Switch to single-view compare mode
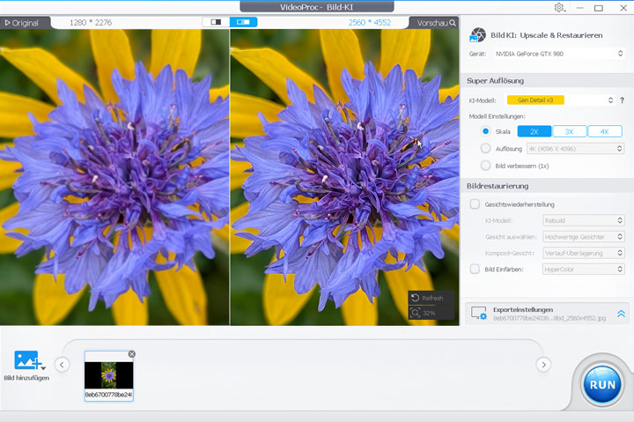Screen dimensions: 634x422 tap(216, 22)
